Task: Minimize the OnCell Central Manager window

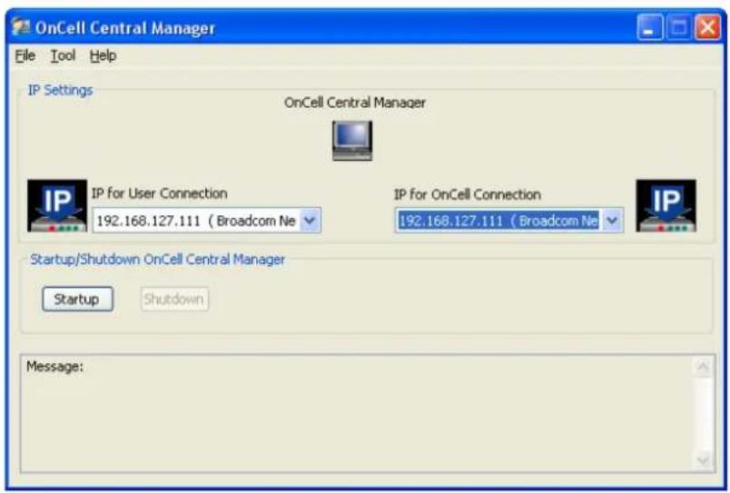Action: pos(649,27)
